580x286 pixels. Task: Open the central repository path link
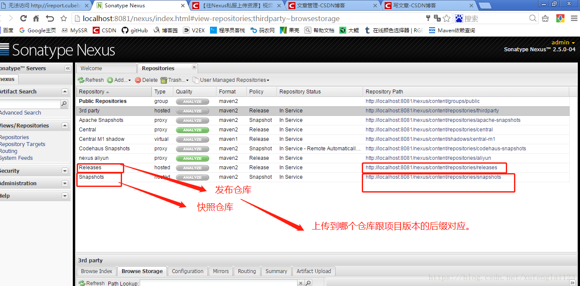pyautogui.click(x=429, y=130)
